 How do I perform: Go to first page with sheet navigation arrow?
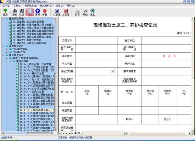(60, 133)
